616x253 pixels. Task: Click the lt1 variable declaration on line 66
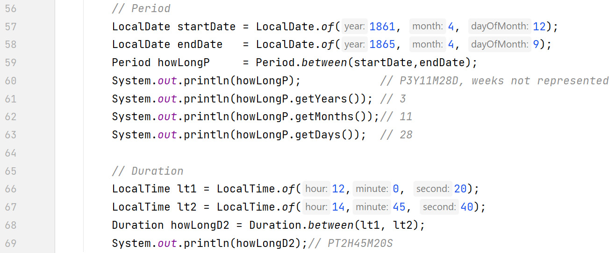(187, 189)
